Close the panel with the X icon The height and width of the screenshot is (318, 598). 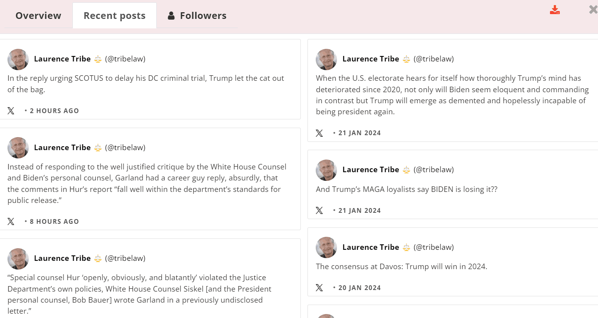pos(593,9)
